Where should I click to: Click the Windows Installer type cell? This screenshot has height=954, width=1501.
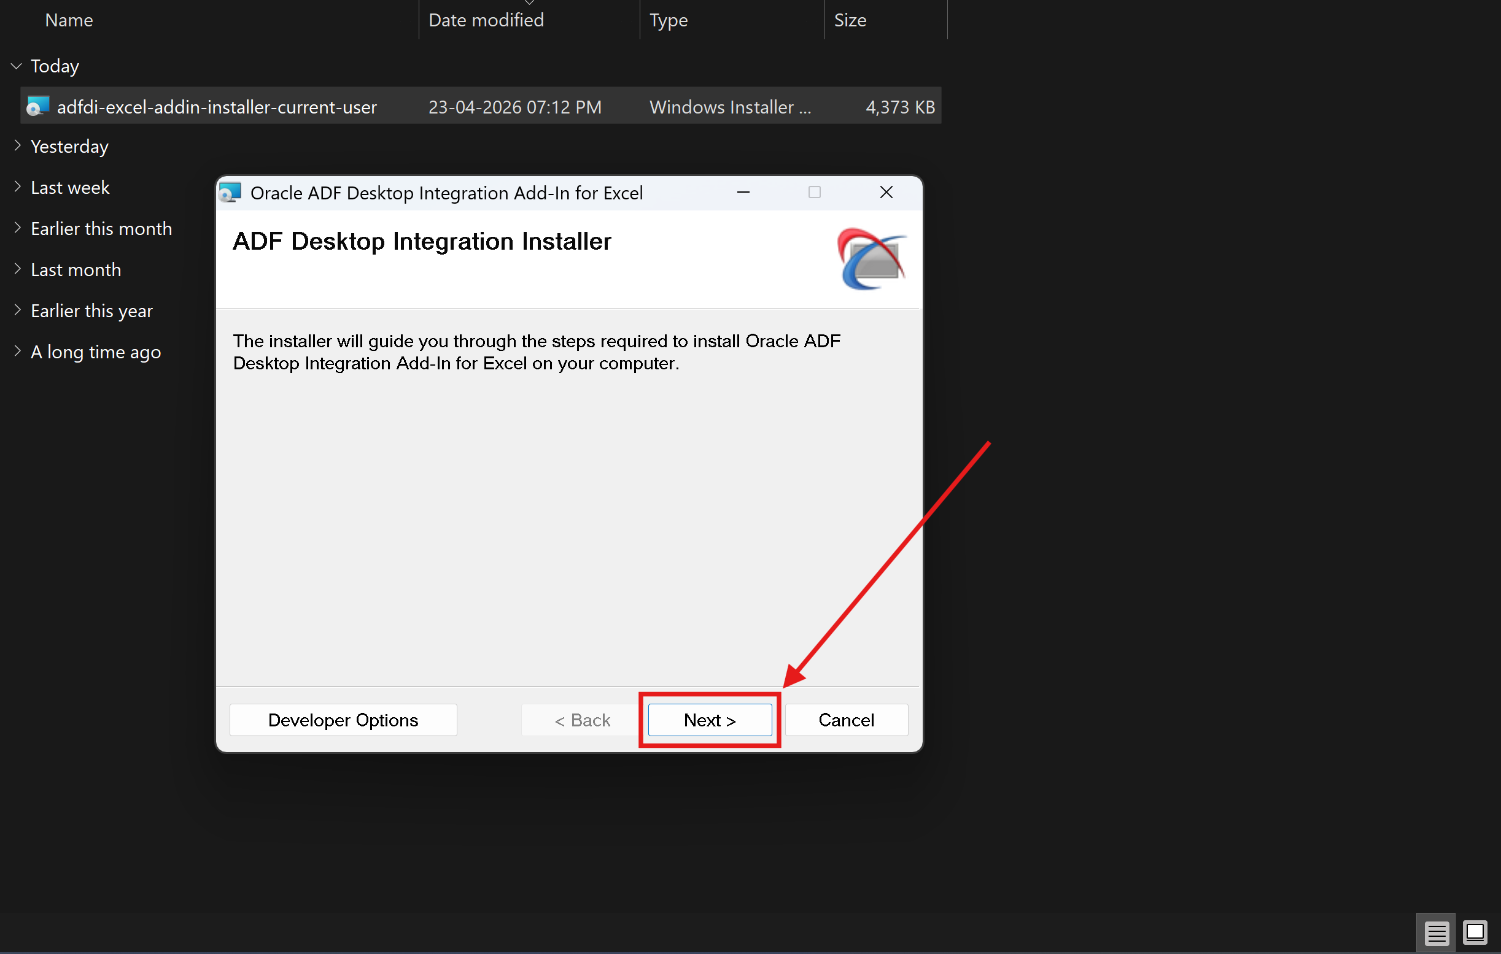730,107
